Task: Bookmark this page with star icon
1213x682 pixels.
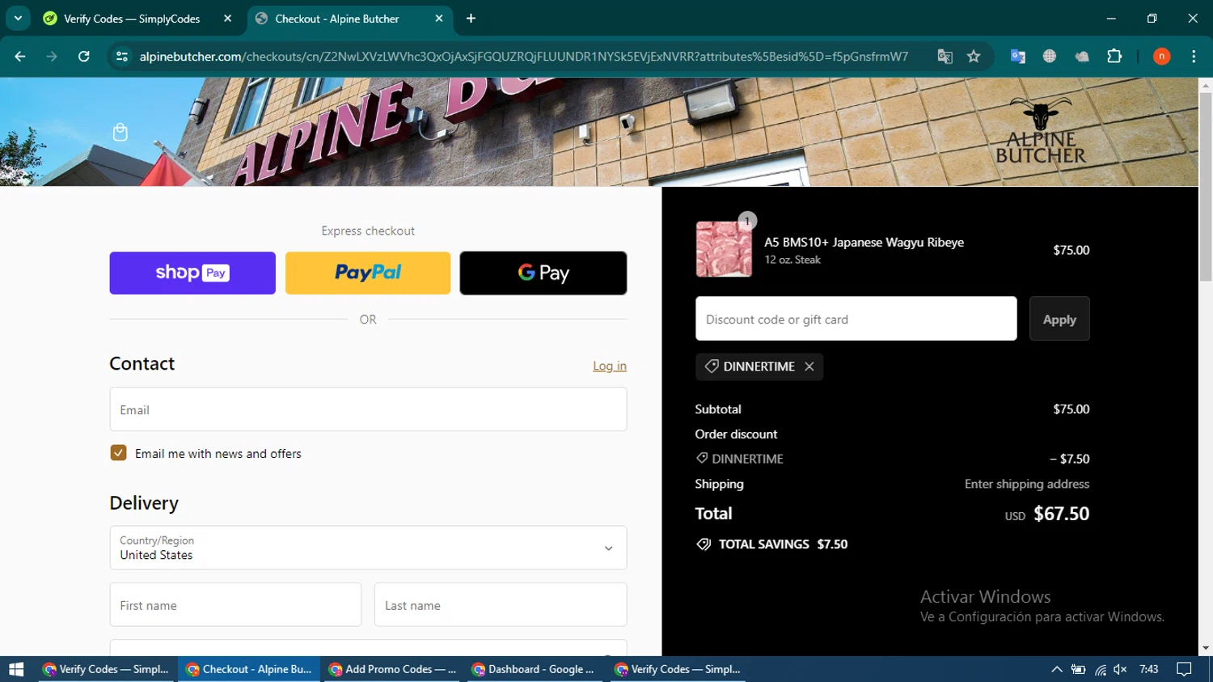Action: (x=974, y=56)
